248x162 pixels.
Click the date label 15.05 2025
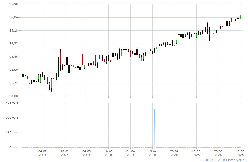[196, 153]
